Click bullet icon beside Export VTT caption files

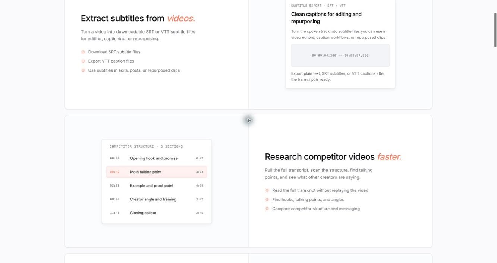coord(83,61)
